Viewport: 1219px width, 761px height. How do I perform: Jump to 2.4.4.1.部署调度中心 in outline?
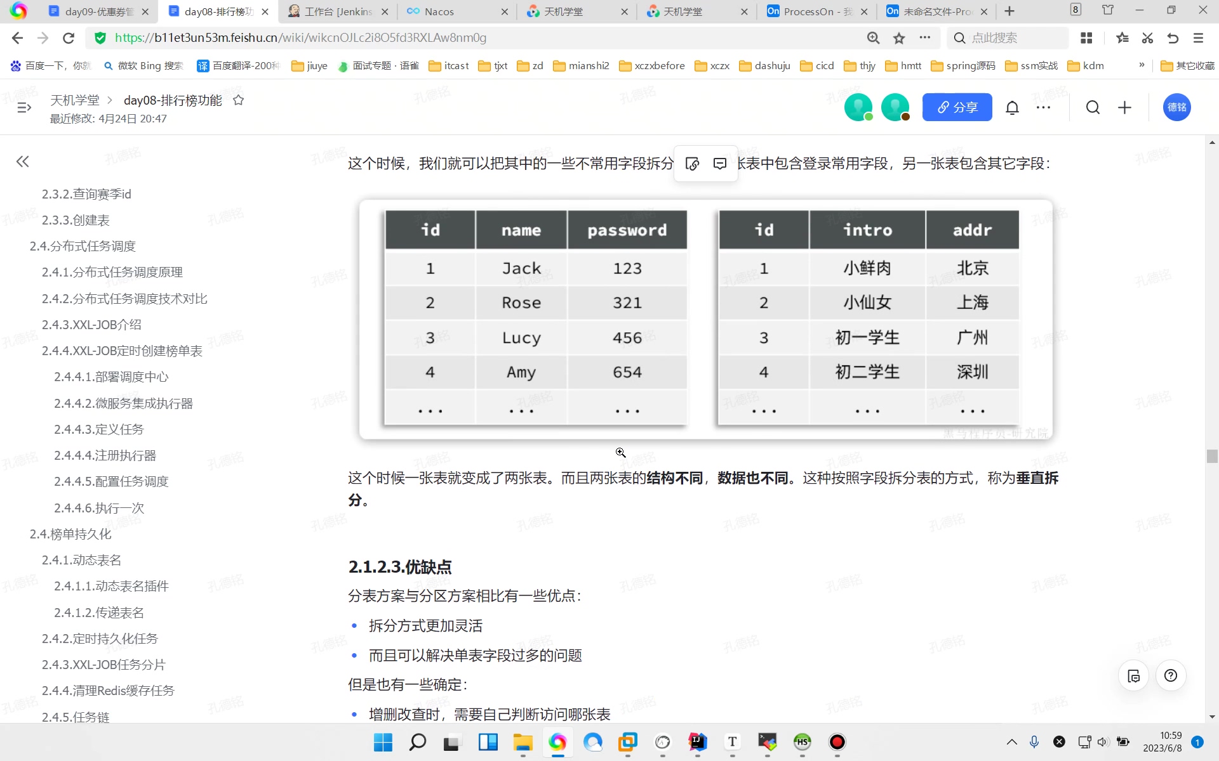[x=111, y=377]
